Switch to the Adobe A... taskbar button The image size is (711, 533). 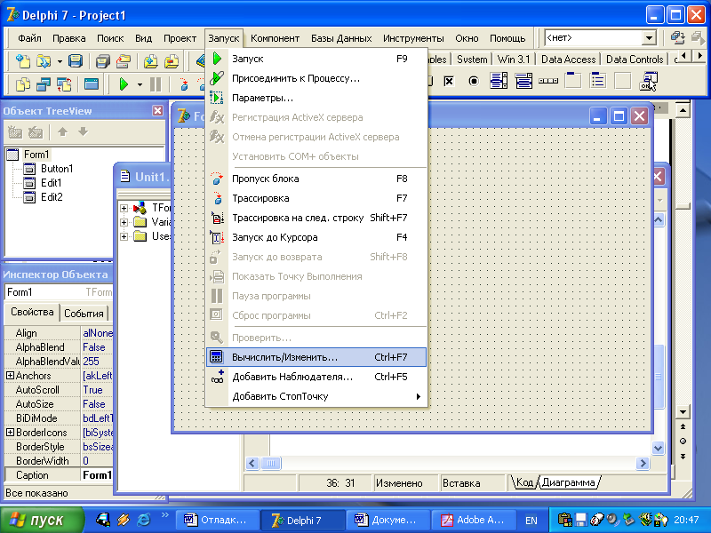[474, 520]
